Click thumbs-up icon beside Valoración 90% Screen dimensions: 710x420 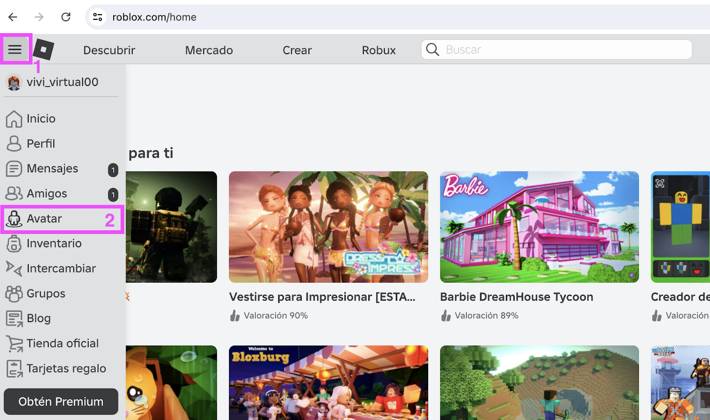(x=235, y=315)
